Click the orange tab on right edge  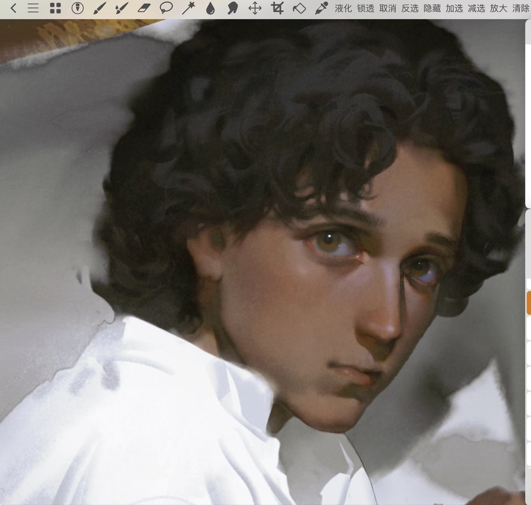pos(529,303)
